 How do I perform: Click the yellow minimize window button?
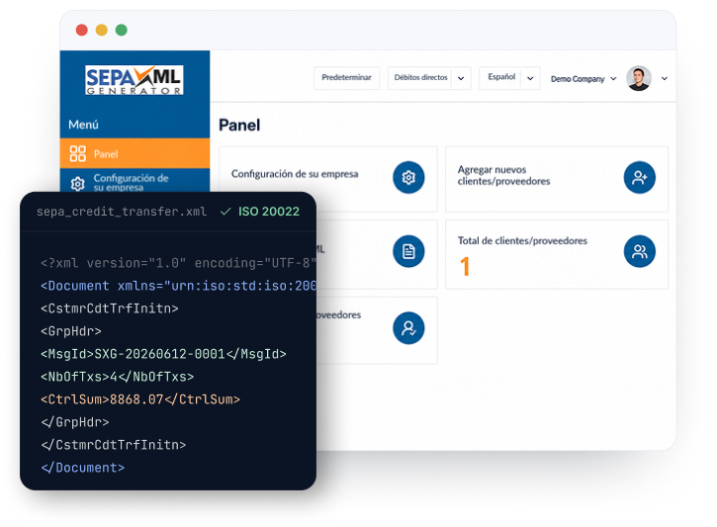click(x=102, y=31)
